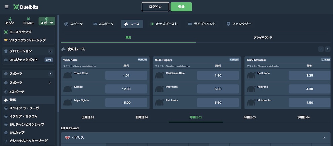Click the sidebar vertical scrollbar
Screen dimensions: 333x146
(x=58, y=63)
